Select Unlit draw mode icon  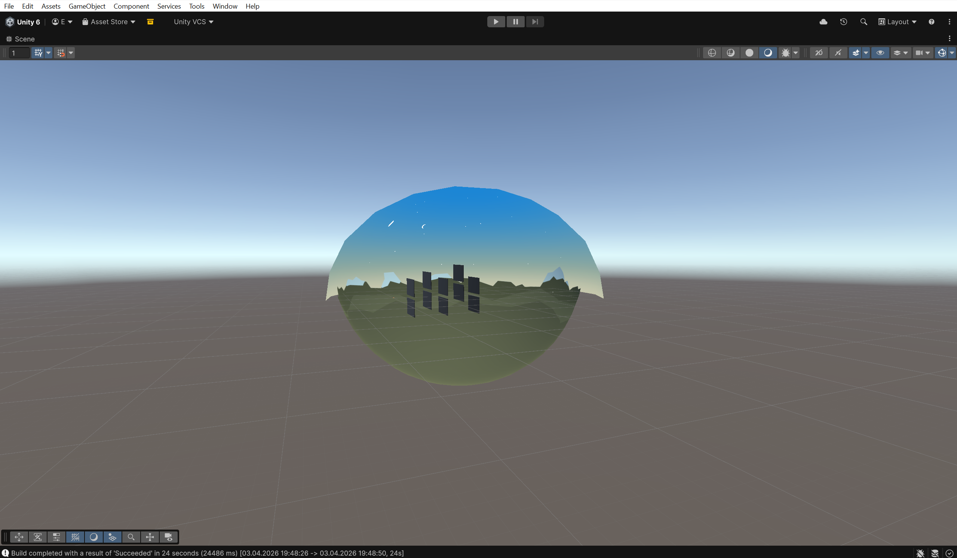tap(749, 53)
